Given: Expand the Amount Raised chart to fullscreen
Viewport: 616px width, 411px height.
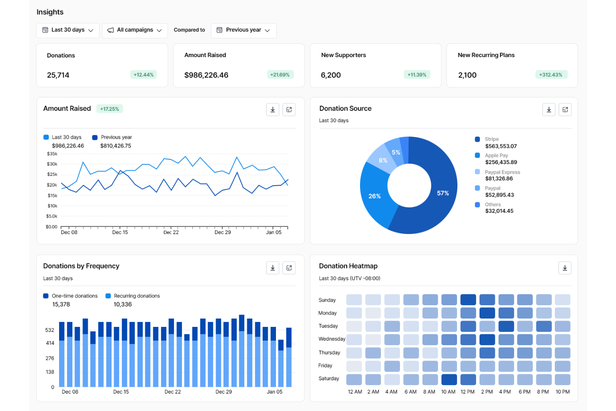Looking at the screenshot, I should (289, 109).
